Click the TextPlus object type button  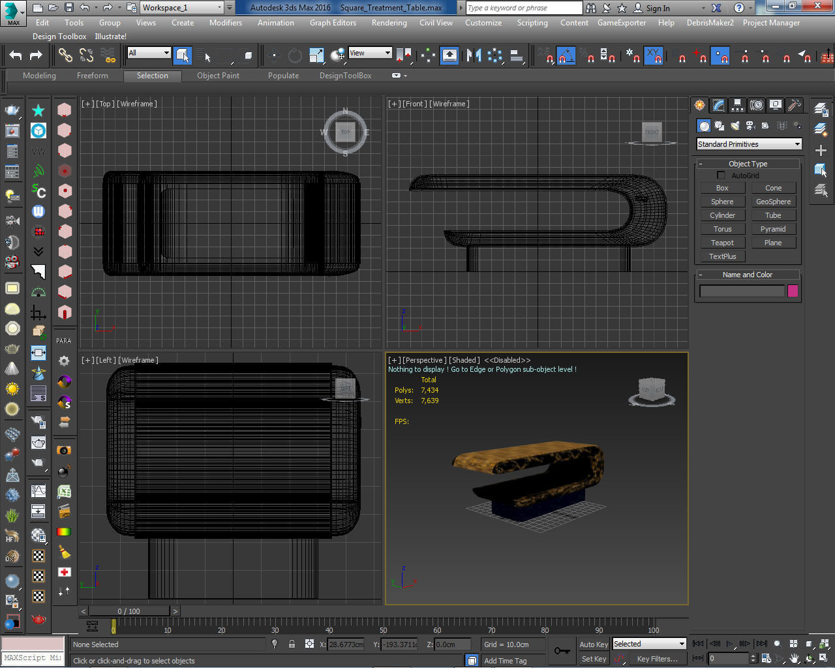(x=722, y=256)
